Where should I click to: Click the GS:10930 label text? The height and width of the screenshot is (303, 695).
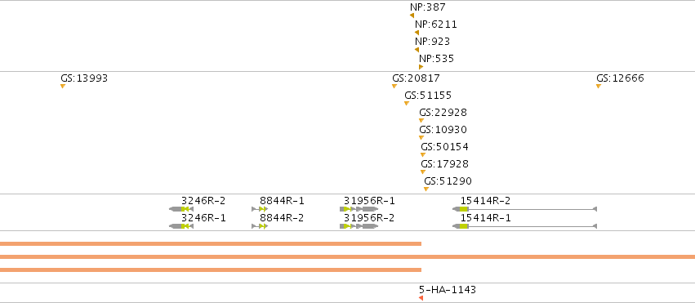click(443, 130)
